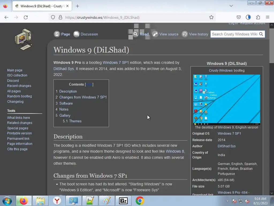This screenshot has width=274, height=206.
Task: Launch Google Chrome from the taskbar
Action: tap(140, 201)
